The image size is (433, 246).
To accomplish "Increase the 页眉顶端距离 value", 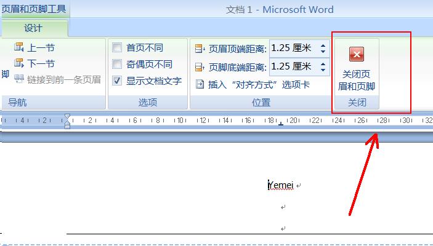I will pos(323,46).
